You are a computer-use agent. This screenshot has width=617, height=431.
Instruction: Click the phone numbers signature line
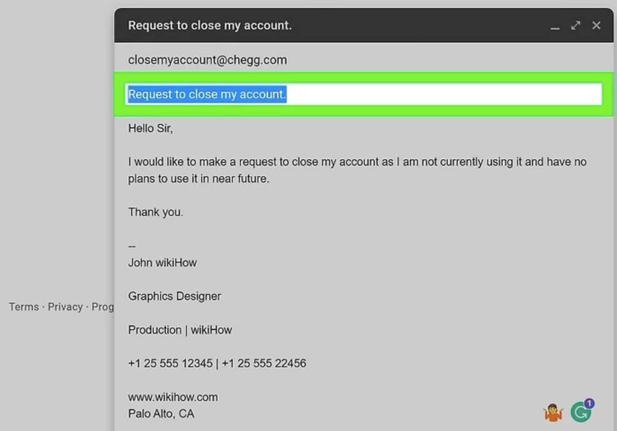(217, 364)
